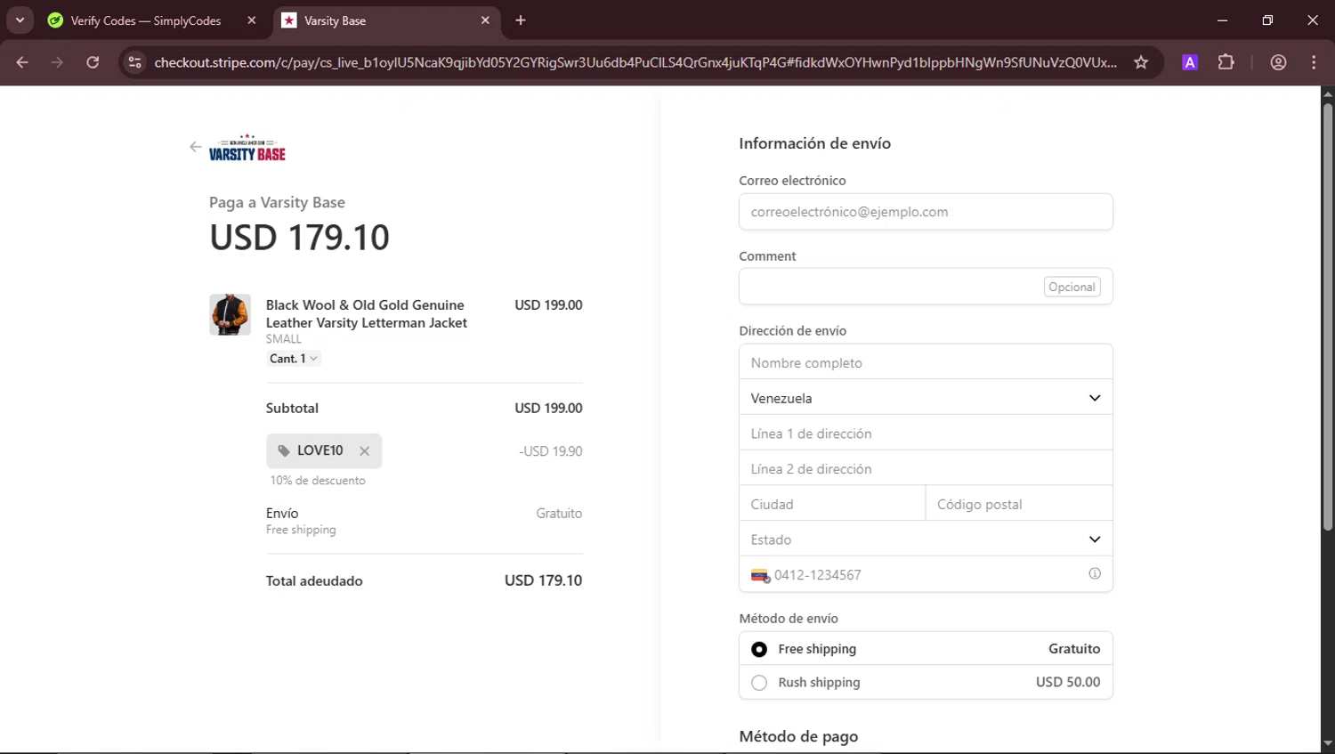Open site information icon in address bar
Screen dimensions: 1335x754
point(134,62)
